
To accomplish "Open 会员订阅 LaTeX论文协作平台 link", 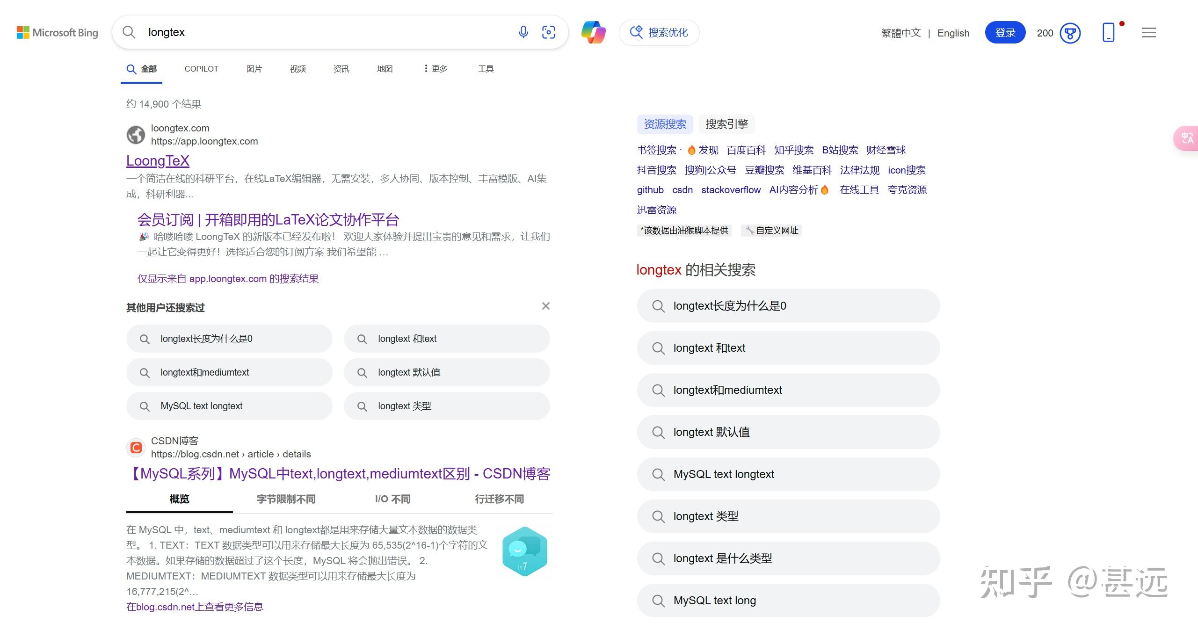I will pos(268,220).
